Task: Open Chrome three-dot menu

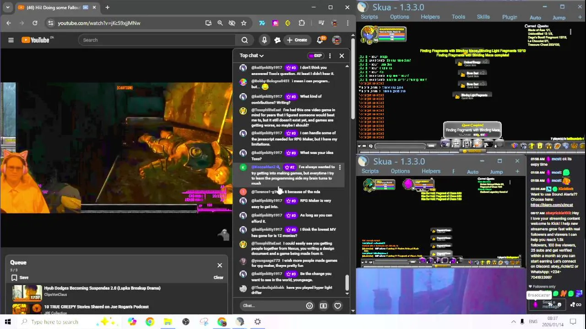Action: pyautogui.click(x=348, y=23)
